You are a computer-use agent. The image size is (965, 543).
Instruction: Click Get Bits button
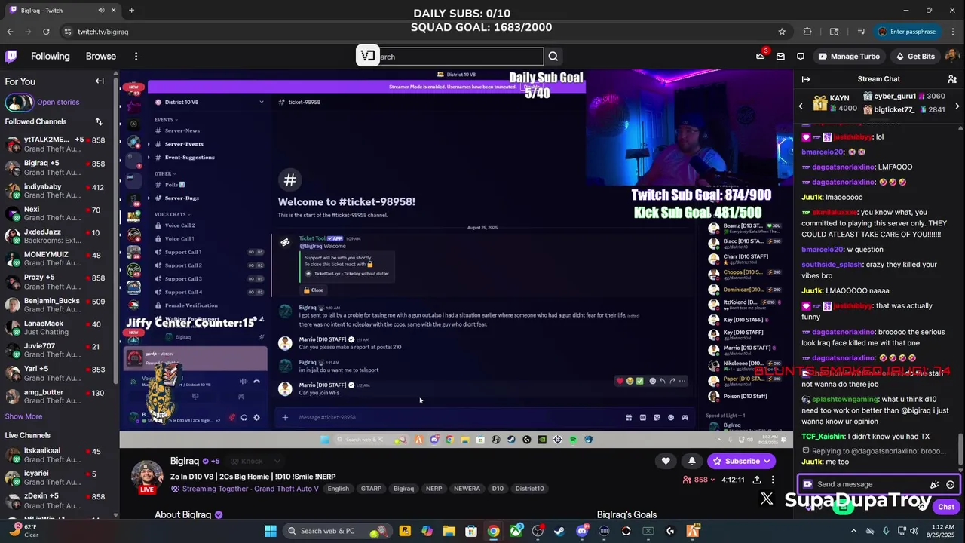pyautogui.click(x=914, y=57)
